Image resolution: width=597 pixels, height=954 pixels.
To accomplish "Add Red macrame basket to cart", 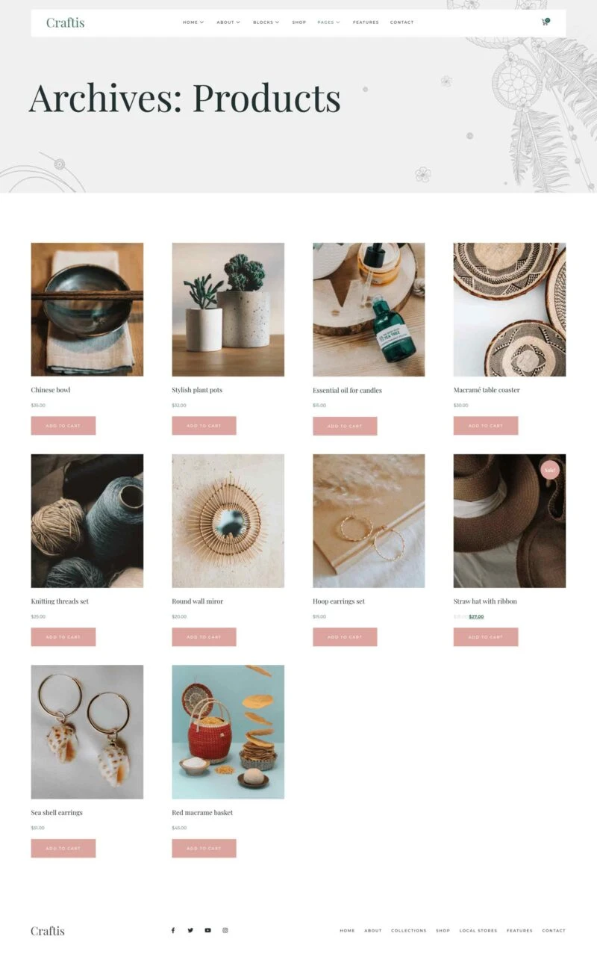I will pos(204,848).
